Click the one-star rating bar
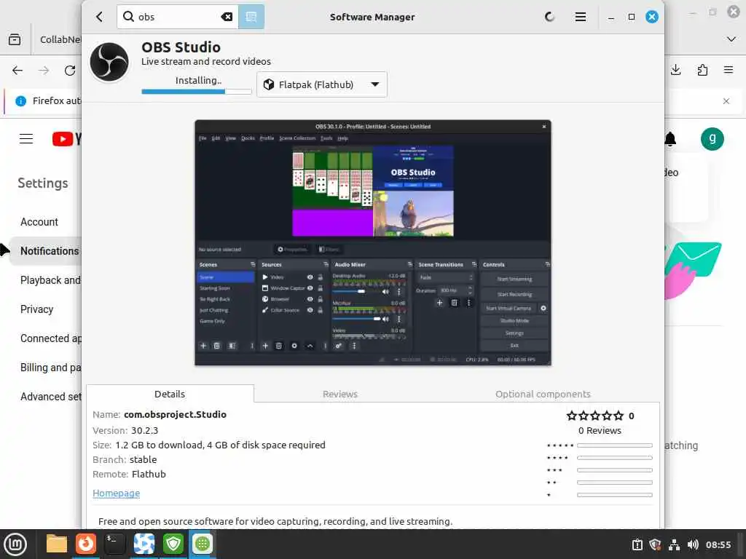Viewport: 746px width, 559px height. pos(614,495)
